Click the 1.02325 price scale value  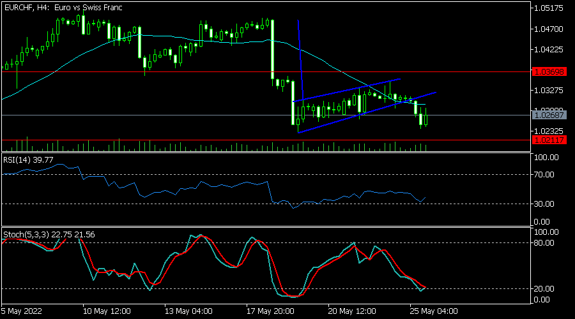coord(549,131)
